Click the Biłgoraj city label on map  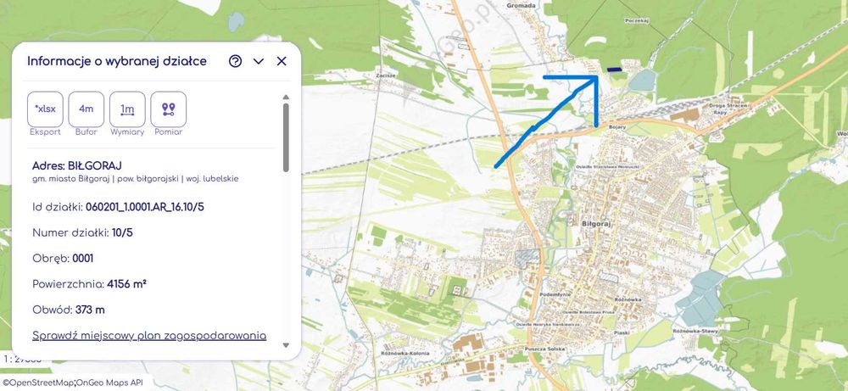click(x=595, y=223)
